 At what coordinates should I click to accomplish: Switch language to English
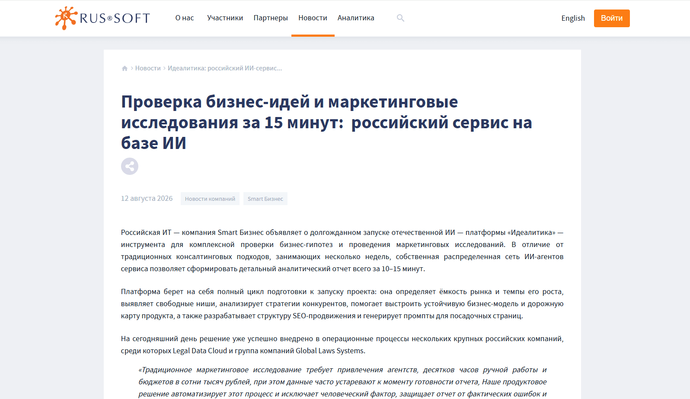[x=573, y=18]
